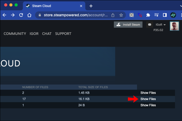
Task: Select the 1.45 KB size cell
Action: (x=84, y=93)
